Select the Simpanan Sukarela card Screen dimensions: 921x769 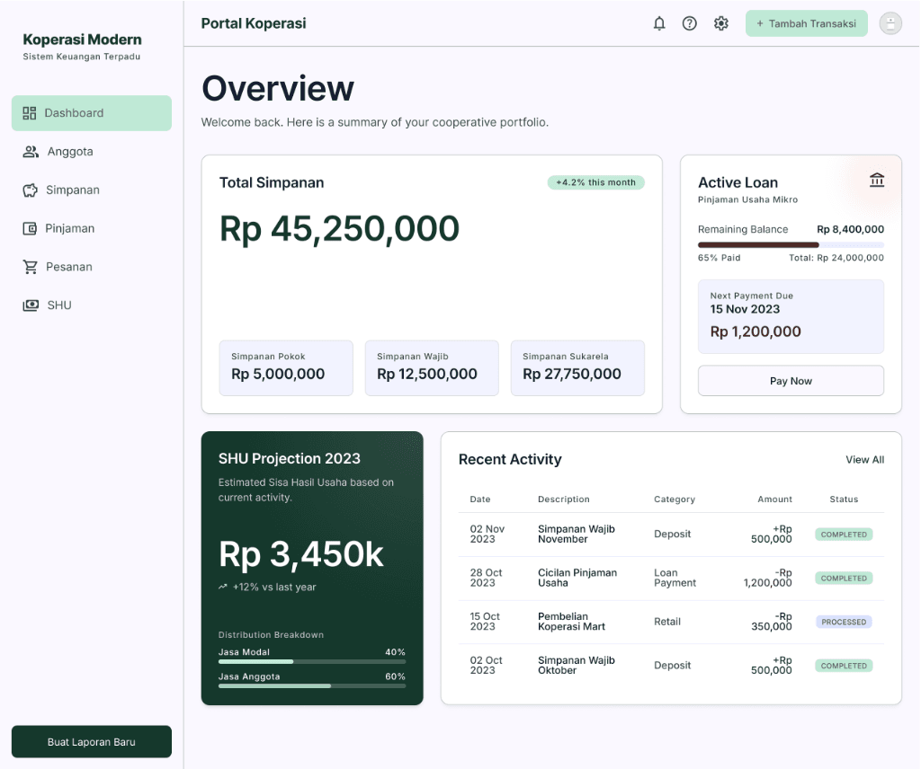[x=577, y=367]
